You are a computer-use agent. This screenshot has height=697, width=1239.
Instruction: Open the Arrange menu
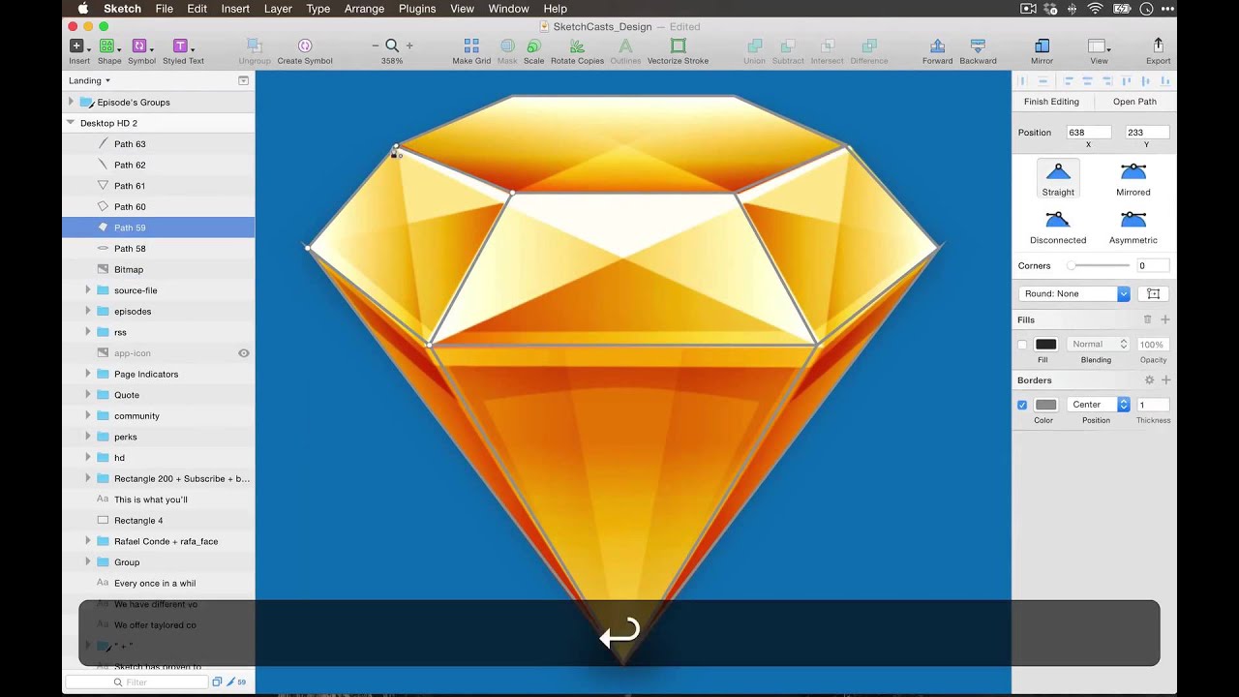[364, 9]
